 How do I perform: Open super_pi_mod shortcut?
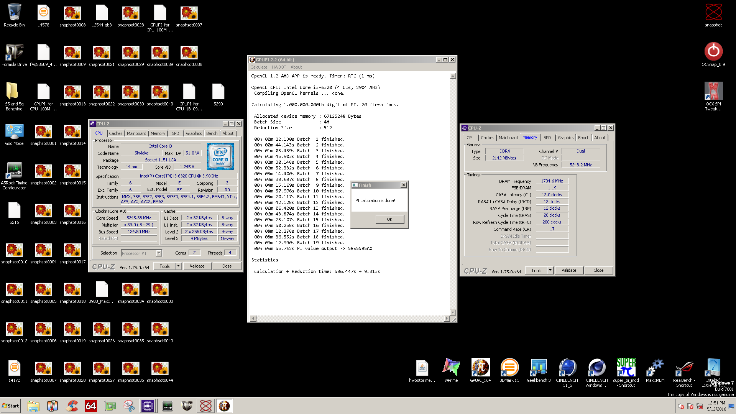[x=626, y=373]
